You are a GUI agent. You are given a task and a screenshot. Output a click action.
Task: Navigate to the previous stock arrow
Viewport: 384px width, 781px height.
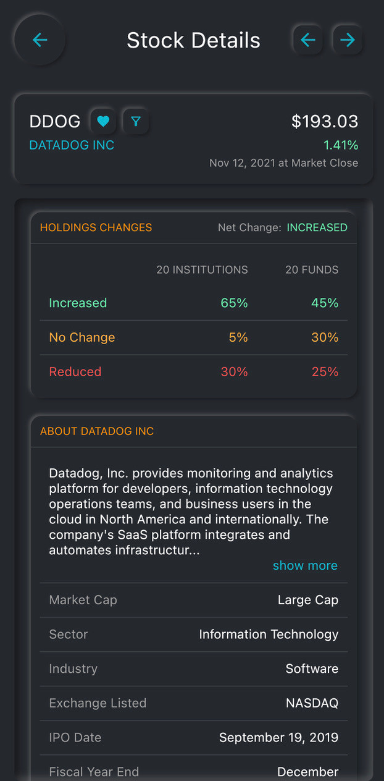pyautogui.click(x=308, y=40)
